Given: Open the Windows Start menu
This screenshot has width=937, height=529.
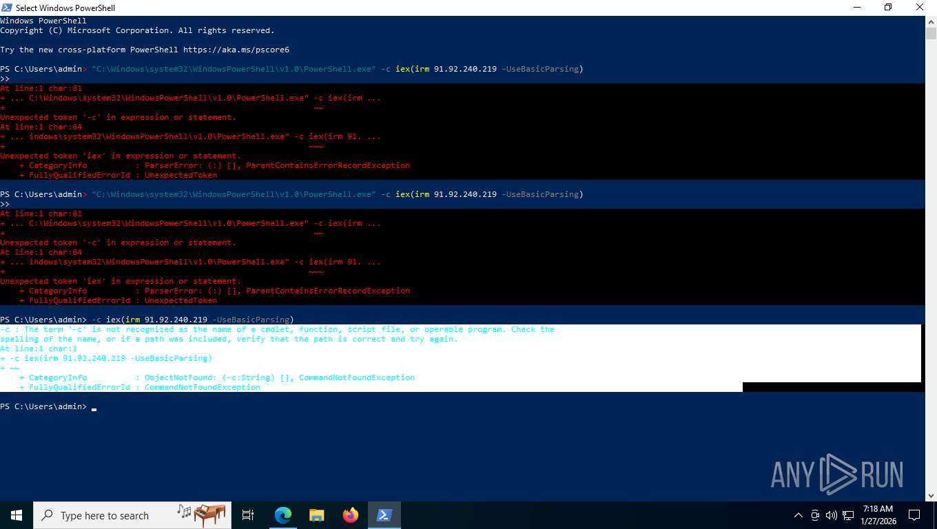Looking at the screenshot, I should pos(17,515).
